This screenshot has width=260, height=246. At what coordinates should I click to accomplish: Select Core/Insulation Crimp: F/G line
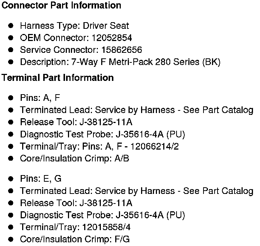[75, 239]
